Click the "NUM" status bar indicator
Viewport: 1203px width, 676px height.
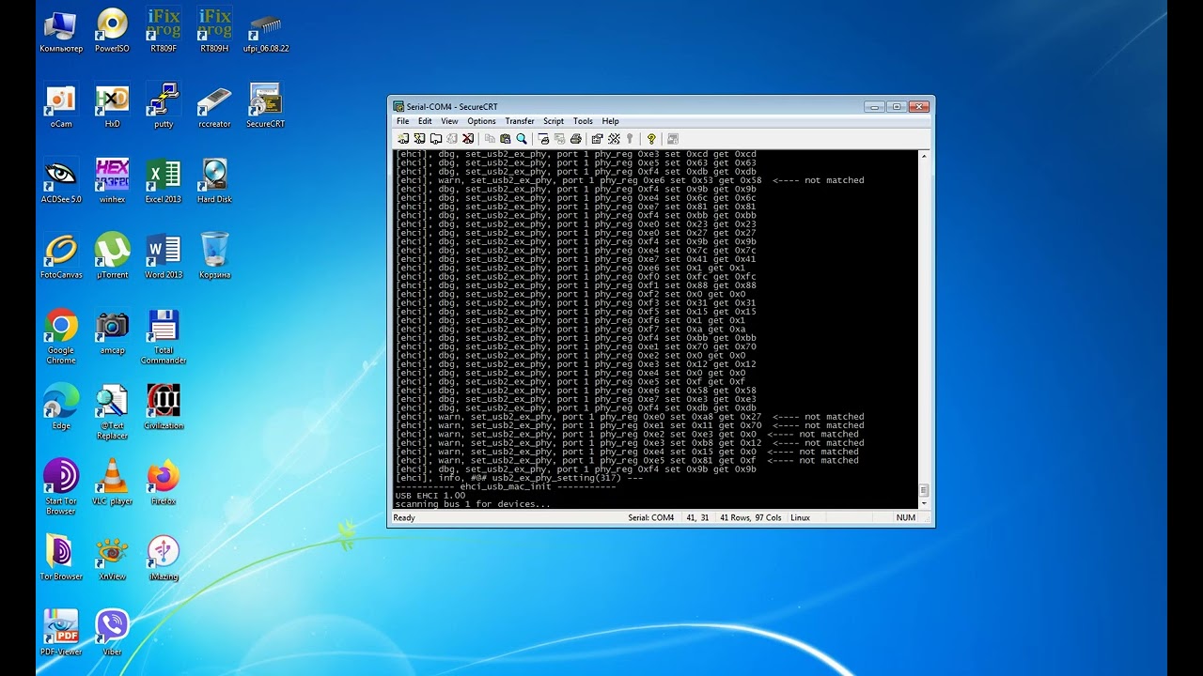coord(905,517)
